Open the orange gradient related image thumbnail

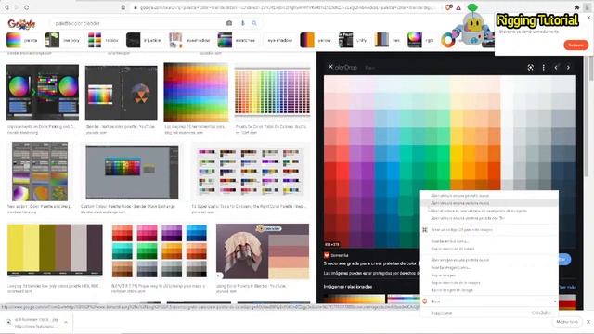tap(355, 299)
